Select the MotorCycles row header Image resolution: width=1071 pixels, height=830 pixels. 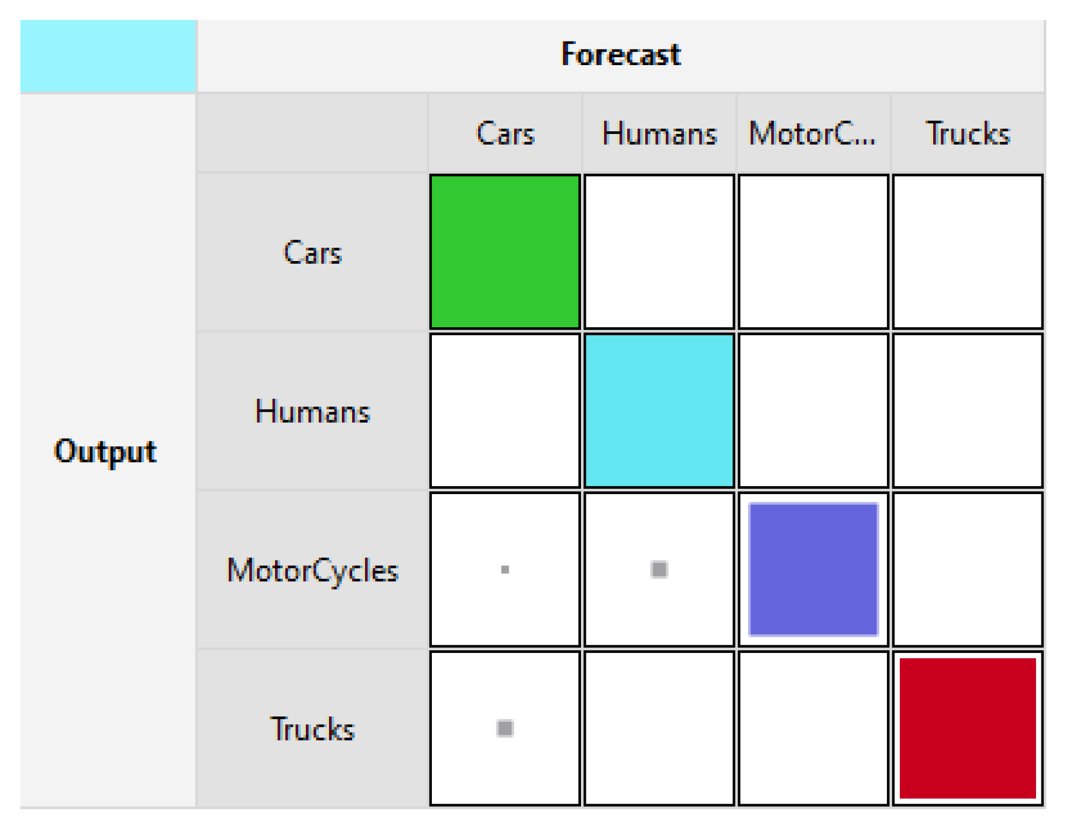(312, 569)
